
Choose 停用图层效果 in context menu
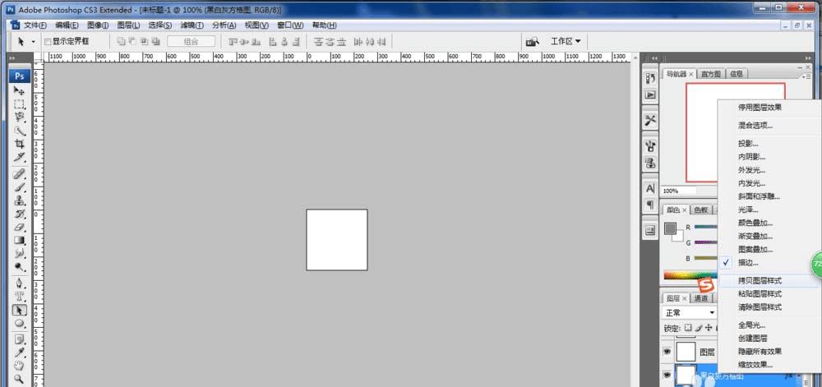pos(769,108)
